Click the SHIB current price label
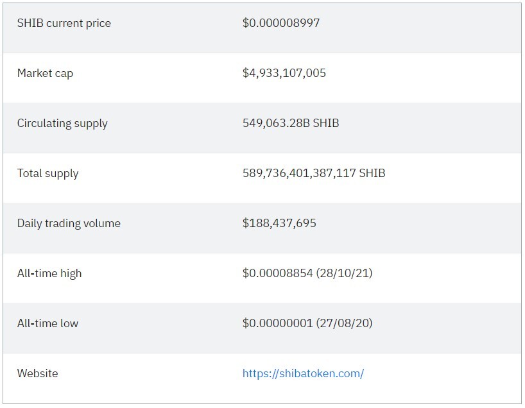 64,23
